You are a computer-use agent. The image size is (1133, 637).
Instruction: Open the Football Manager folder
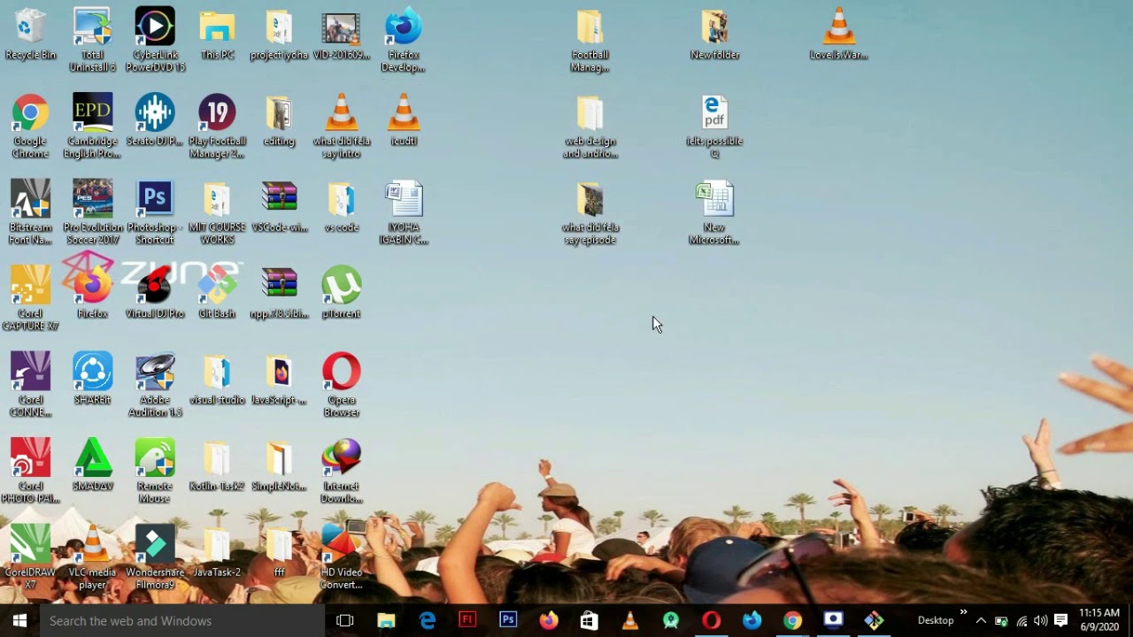[x=590, y=40]
